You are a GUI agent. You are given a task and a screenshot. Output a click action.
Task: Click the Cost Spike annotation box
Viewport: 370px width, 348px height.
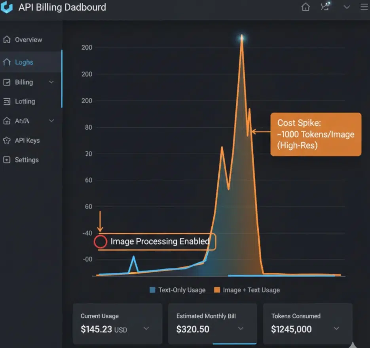[x=315, y=134]
